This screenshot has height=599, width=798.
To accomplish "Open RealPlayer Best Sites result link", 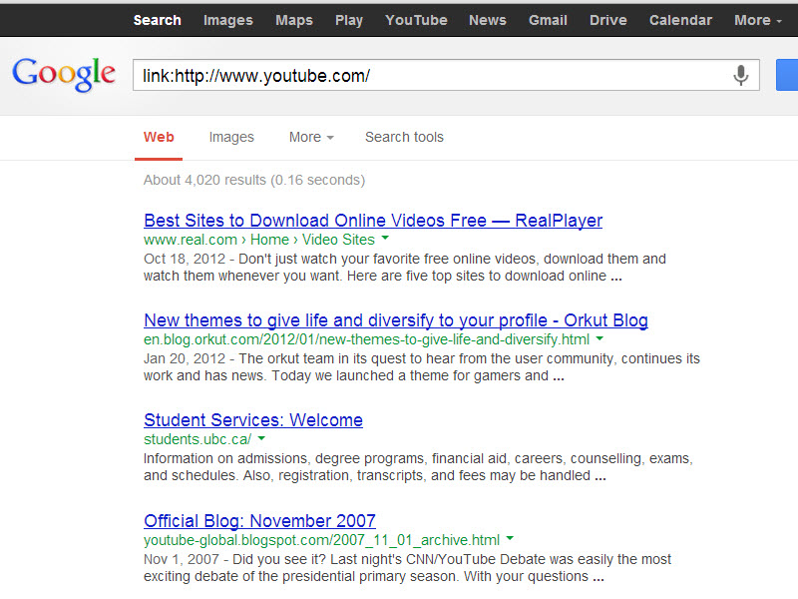I will [x=373, y=220].
